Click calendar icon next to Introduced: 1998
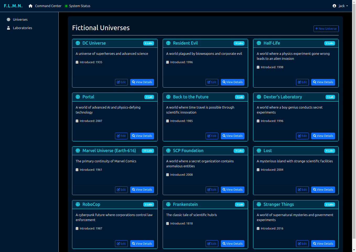The image size is (356, 252). point(258,67)
